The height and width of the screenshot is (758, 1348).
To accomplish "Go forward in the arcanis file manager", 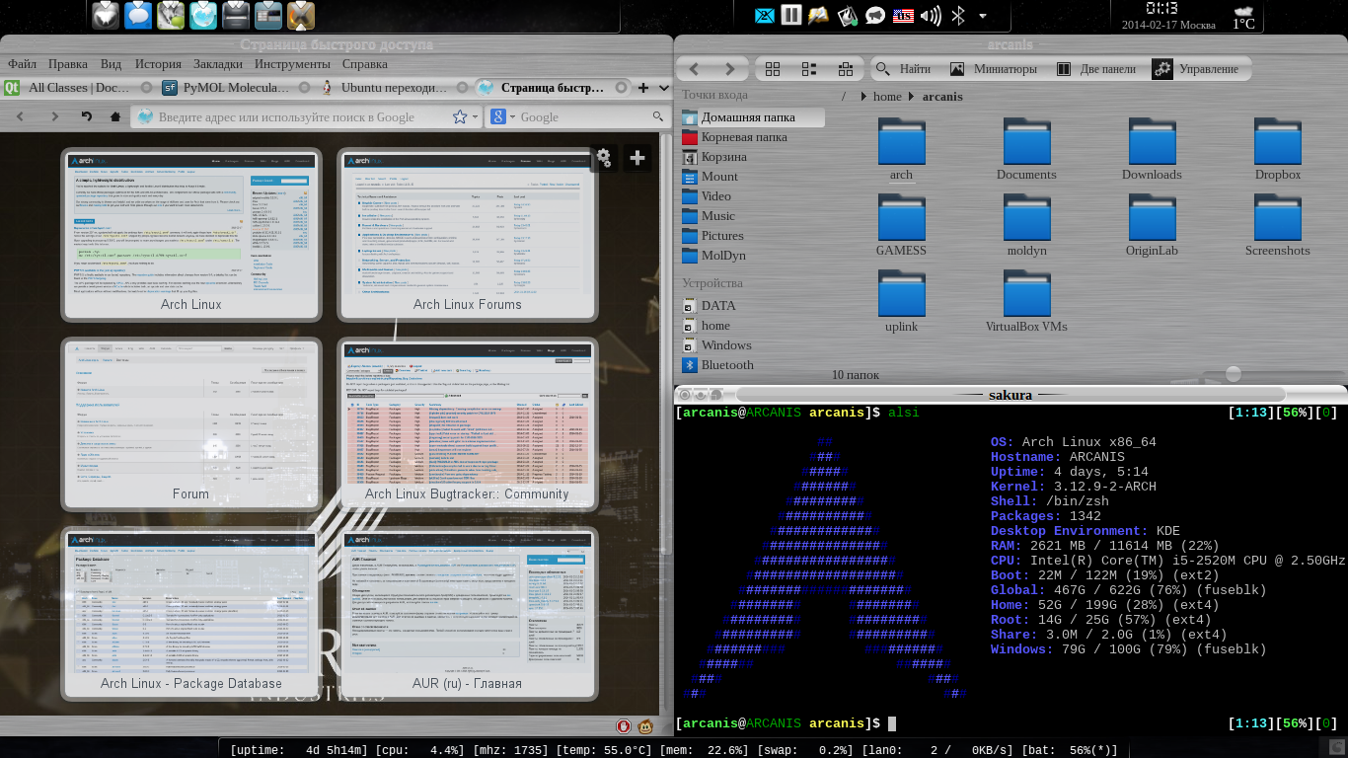I will [730, 69].
